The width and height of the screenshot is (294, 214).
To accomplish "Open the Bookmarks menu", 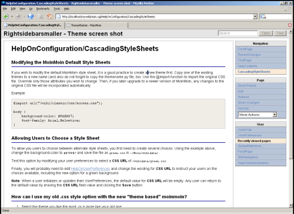I will (43, 9).
